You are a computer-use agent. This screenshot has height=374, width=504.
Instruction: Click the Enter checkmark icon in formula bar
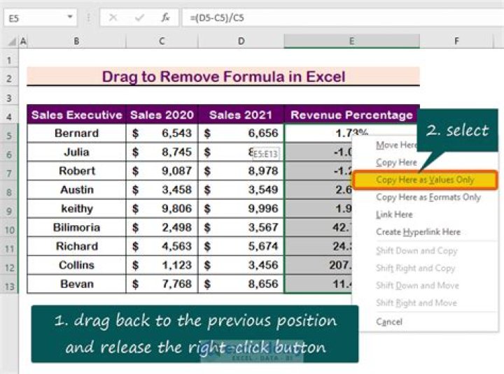click(139, 17)
